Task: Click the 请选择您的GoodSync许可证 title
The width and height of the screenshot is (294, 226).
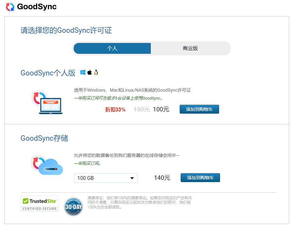Action: [66, 30]
